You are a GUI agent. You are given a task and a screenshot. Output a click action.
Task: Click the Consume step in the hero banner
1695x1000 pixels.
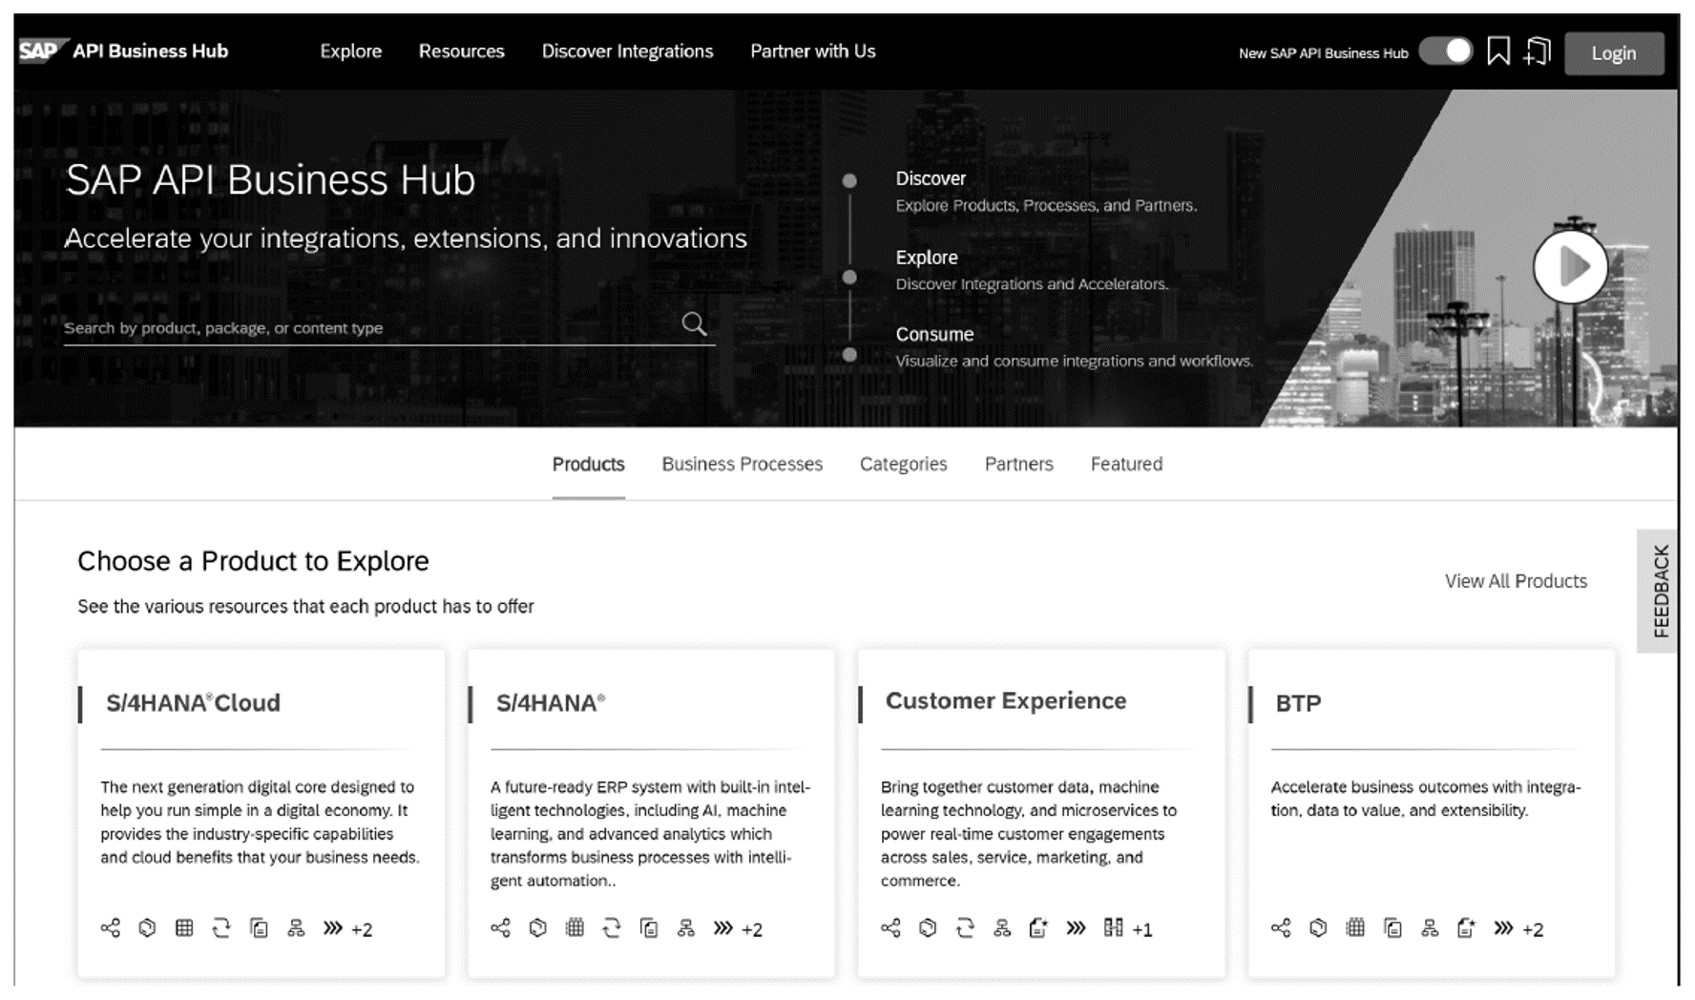934,335
